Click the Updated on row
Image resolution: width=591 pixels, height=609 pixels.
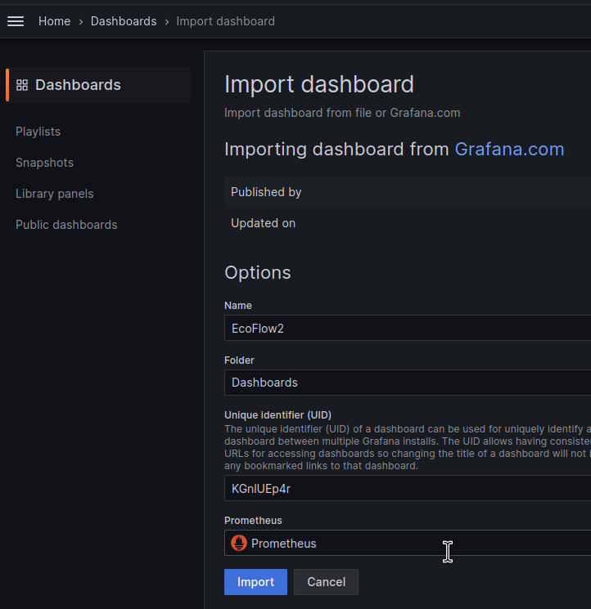point(408,223)
